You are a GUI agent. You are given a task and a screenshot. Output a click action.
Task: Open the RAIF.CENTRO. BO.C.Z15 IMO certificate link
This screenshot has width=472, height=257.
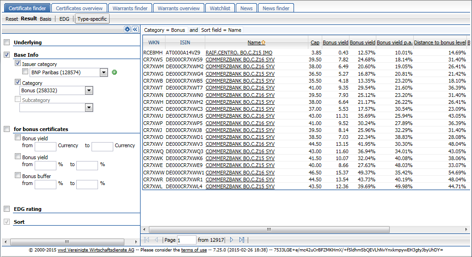[239, 53]
